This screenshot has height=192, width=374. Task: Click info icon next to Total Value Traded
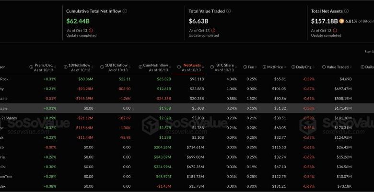229,11
